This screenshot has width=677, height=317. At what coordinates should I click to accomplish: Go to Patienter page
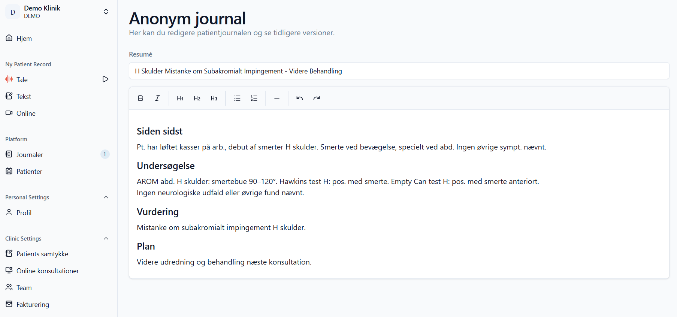(29, 171)
